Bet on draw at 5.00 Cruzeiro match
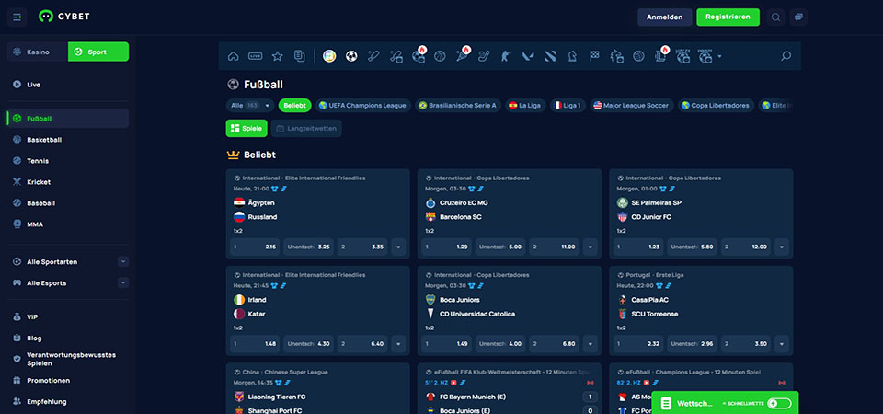Screen dimensions: 883x414 [x=500, y=247]
